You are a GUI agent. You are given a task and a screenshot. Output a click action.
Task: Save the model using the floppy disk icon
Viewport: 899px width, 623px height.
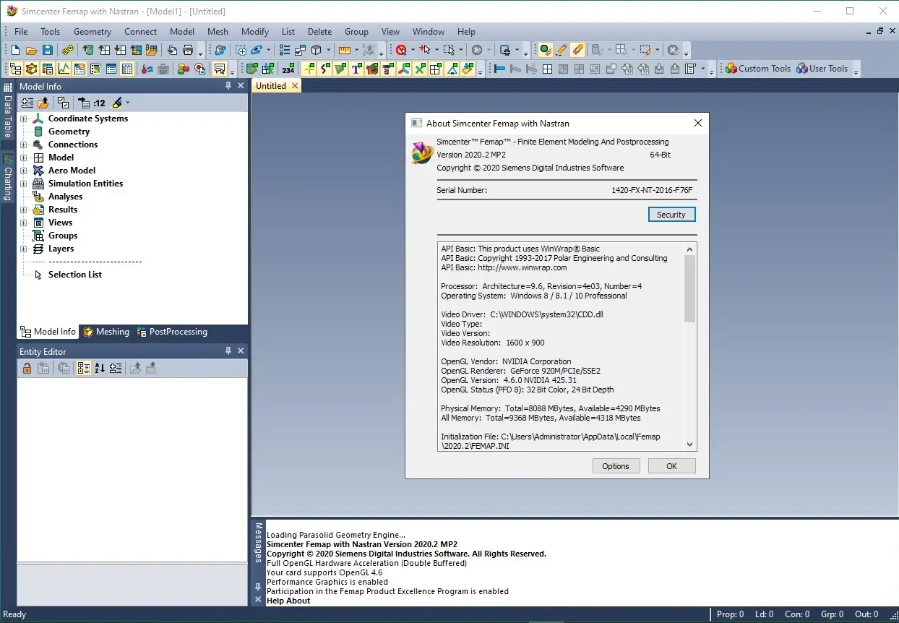pos(47,50)
